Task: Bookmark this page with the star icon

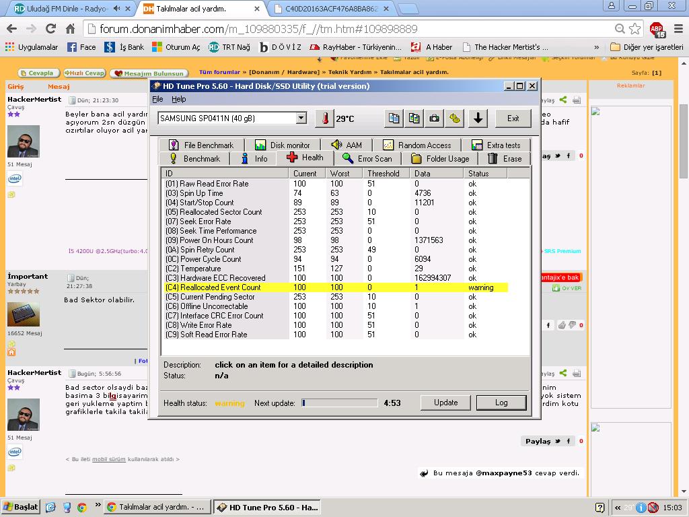Action: point(635,29)
